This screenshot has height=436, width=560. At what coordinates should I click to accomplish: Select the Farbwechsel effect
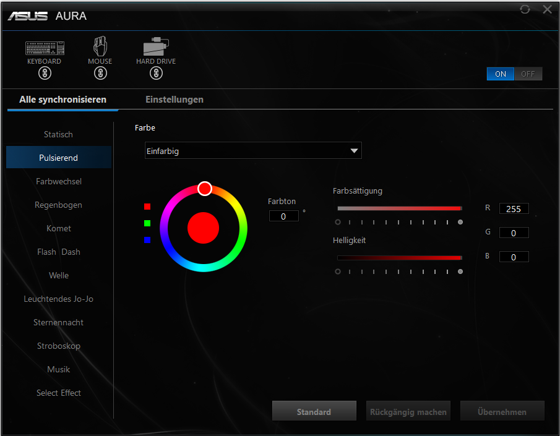(x=59, y=181)
